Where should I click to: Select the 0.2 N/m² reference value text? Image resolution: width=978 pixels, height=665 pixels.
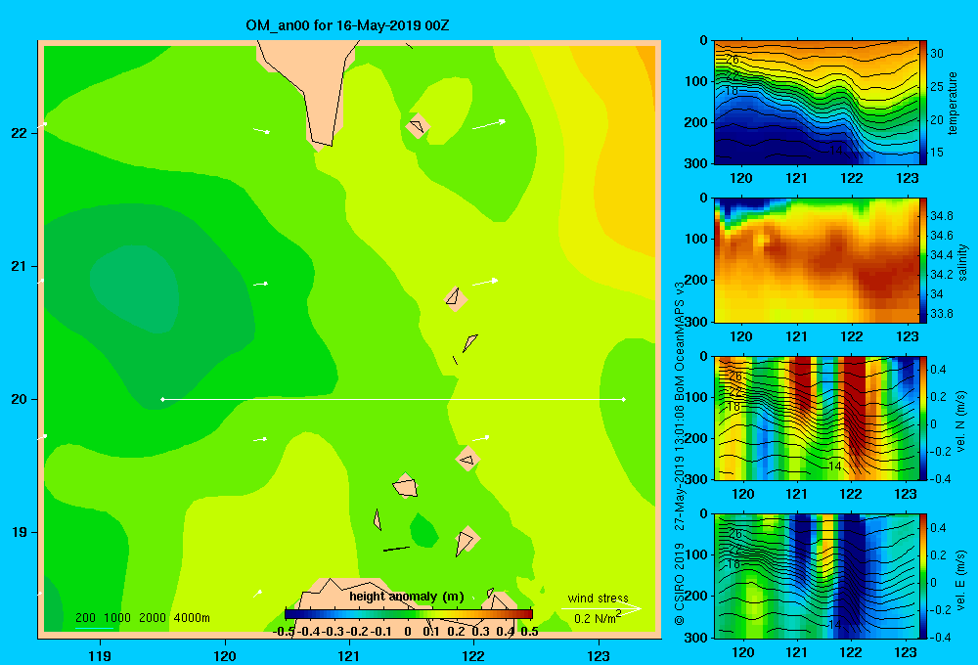pos(597,618)
